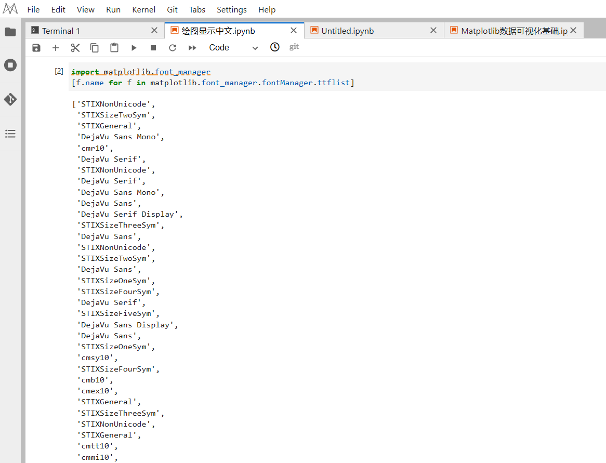Run the selected cell
The height and width of the screenshot is (463, 606).
134,47
